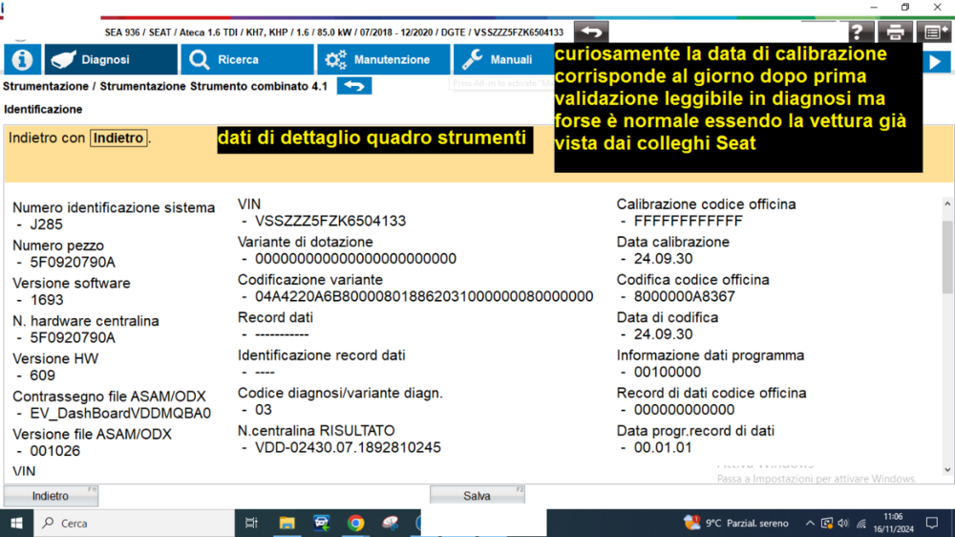This screenshot has height=537, width=955.
Task: Click the network tray icon
Action: [861, 523]
